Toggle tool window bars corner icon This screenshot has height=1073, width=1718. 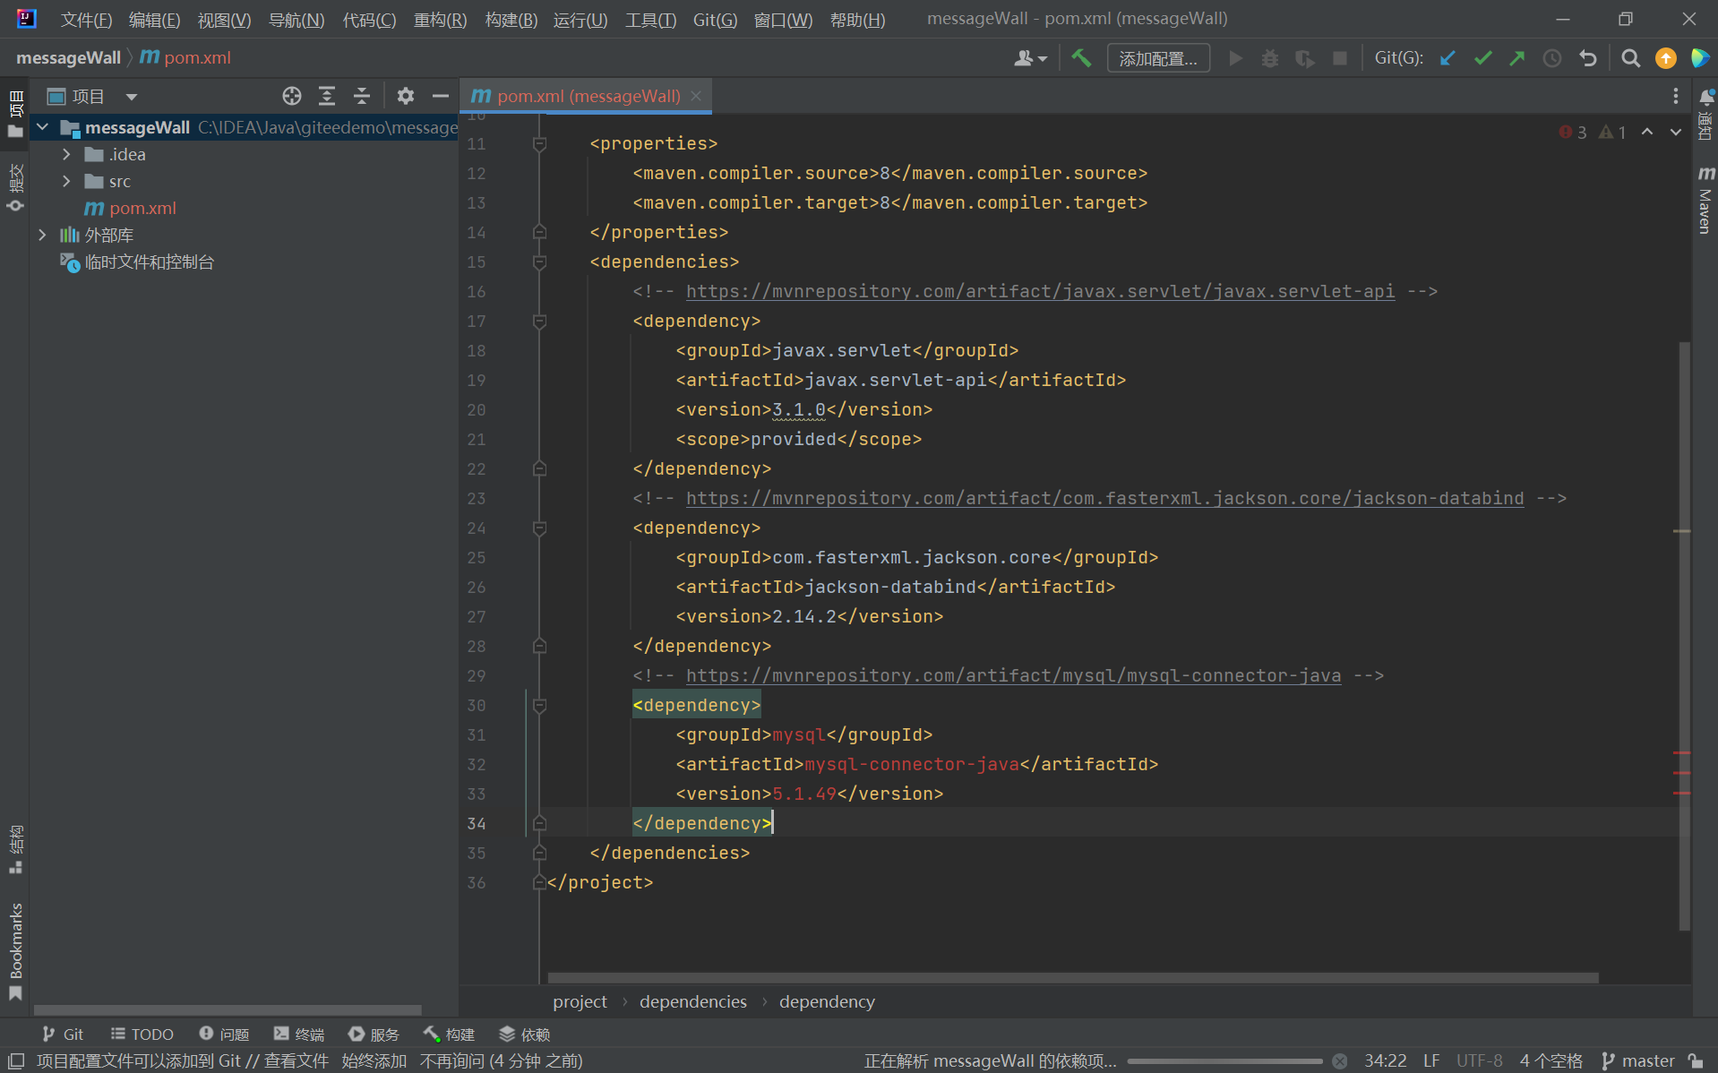(x=15, y=1061)
